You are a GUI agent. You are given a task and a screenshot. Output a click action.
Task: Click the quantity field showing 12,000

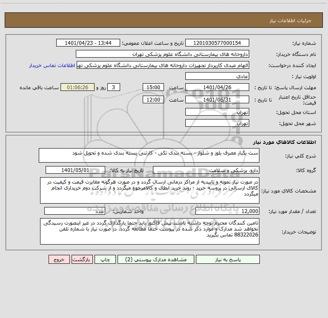click(227, 211)
